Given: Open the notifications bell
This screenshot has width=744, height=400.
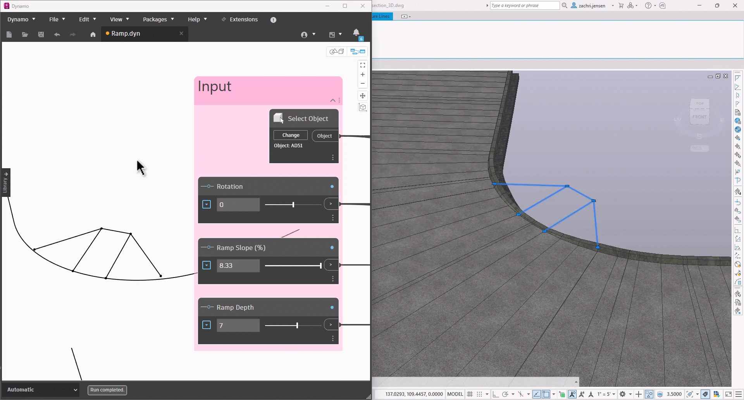Looking at the screenshot, I should [x=356, y=33].
